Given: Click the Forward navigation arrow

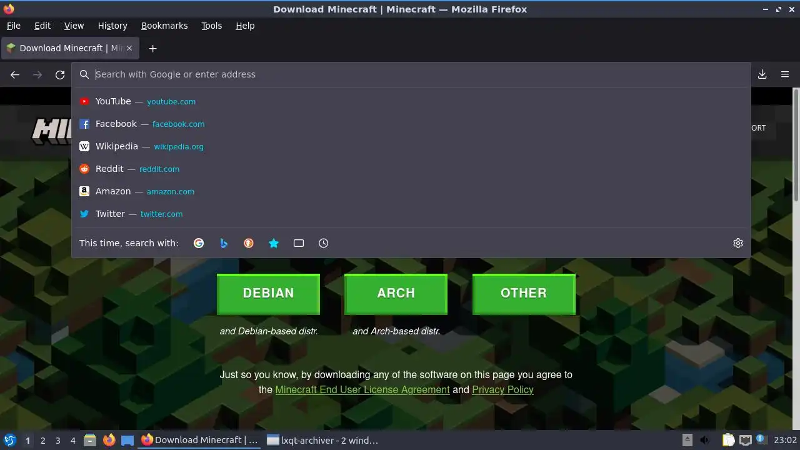Looking at the screenshot, I should (x=37, y=74).
